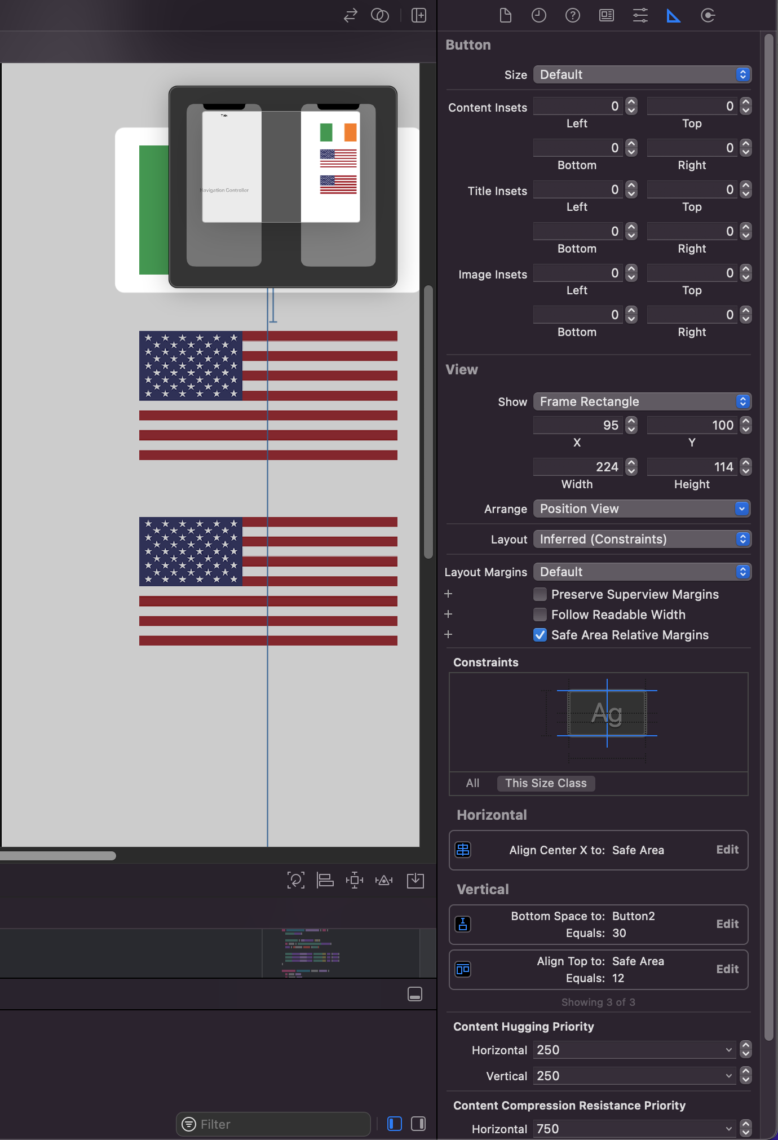
Task: Open Resolve Auto Layout Issues menu
Action: (x=384, y=880)
